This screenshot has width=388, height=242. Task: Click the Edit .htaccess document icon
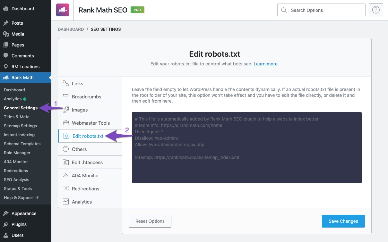click(x=66, y=162)
